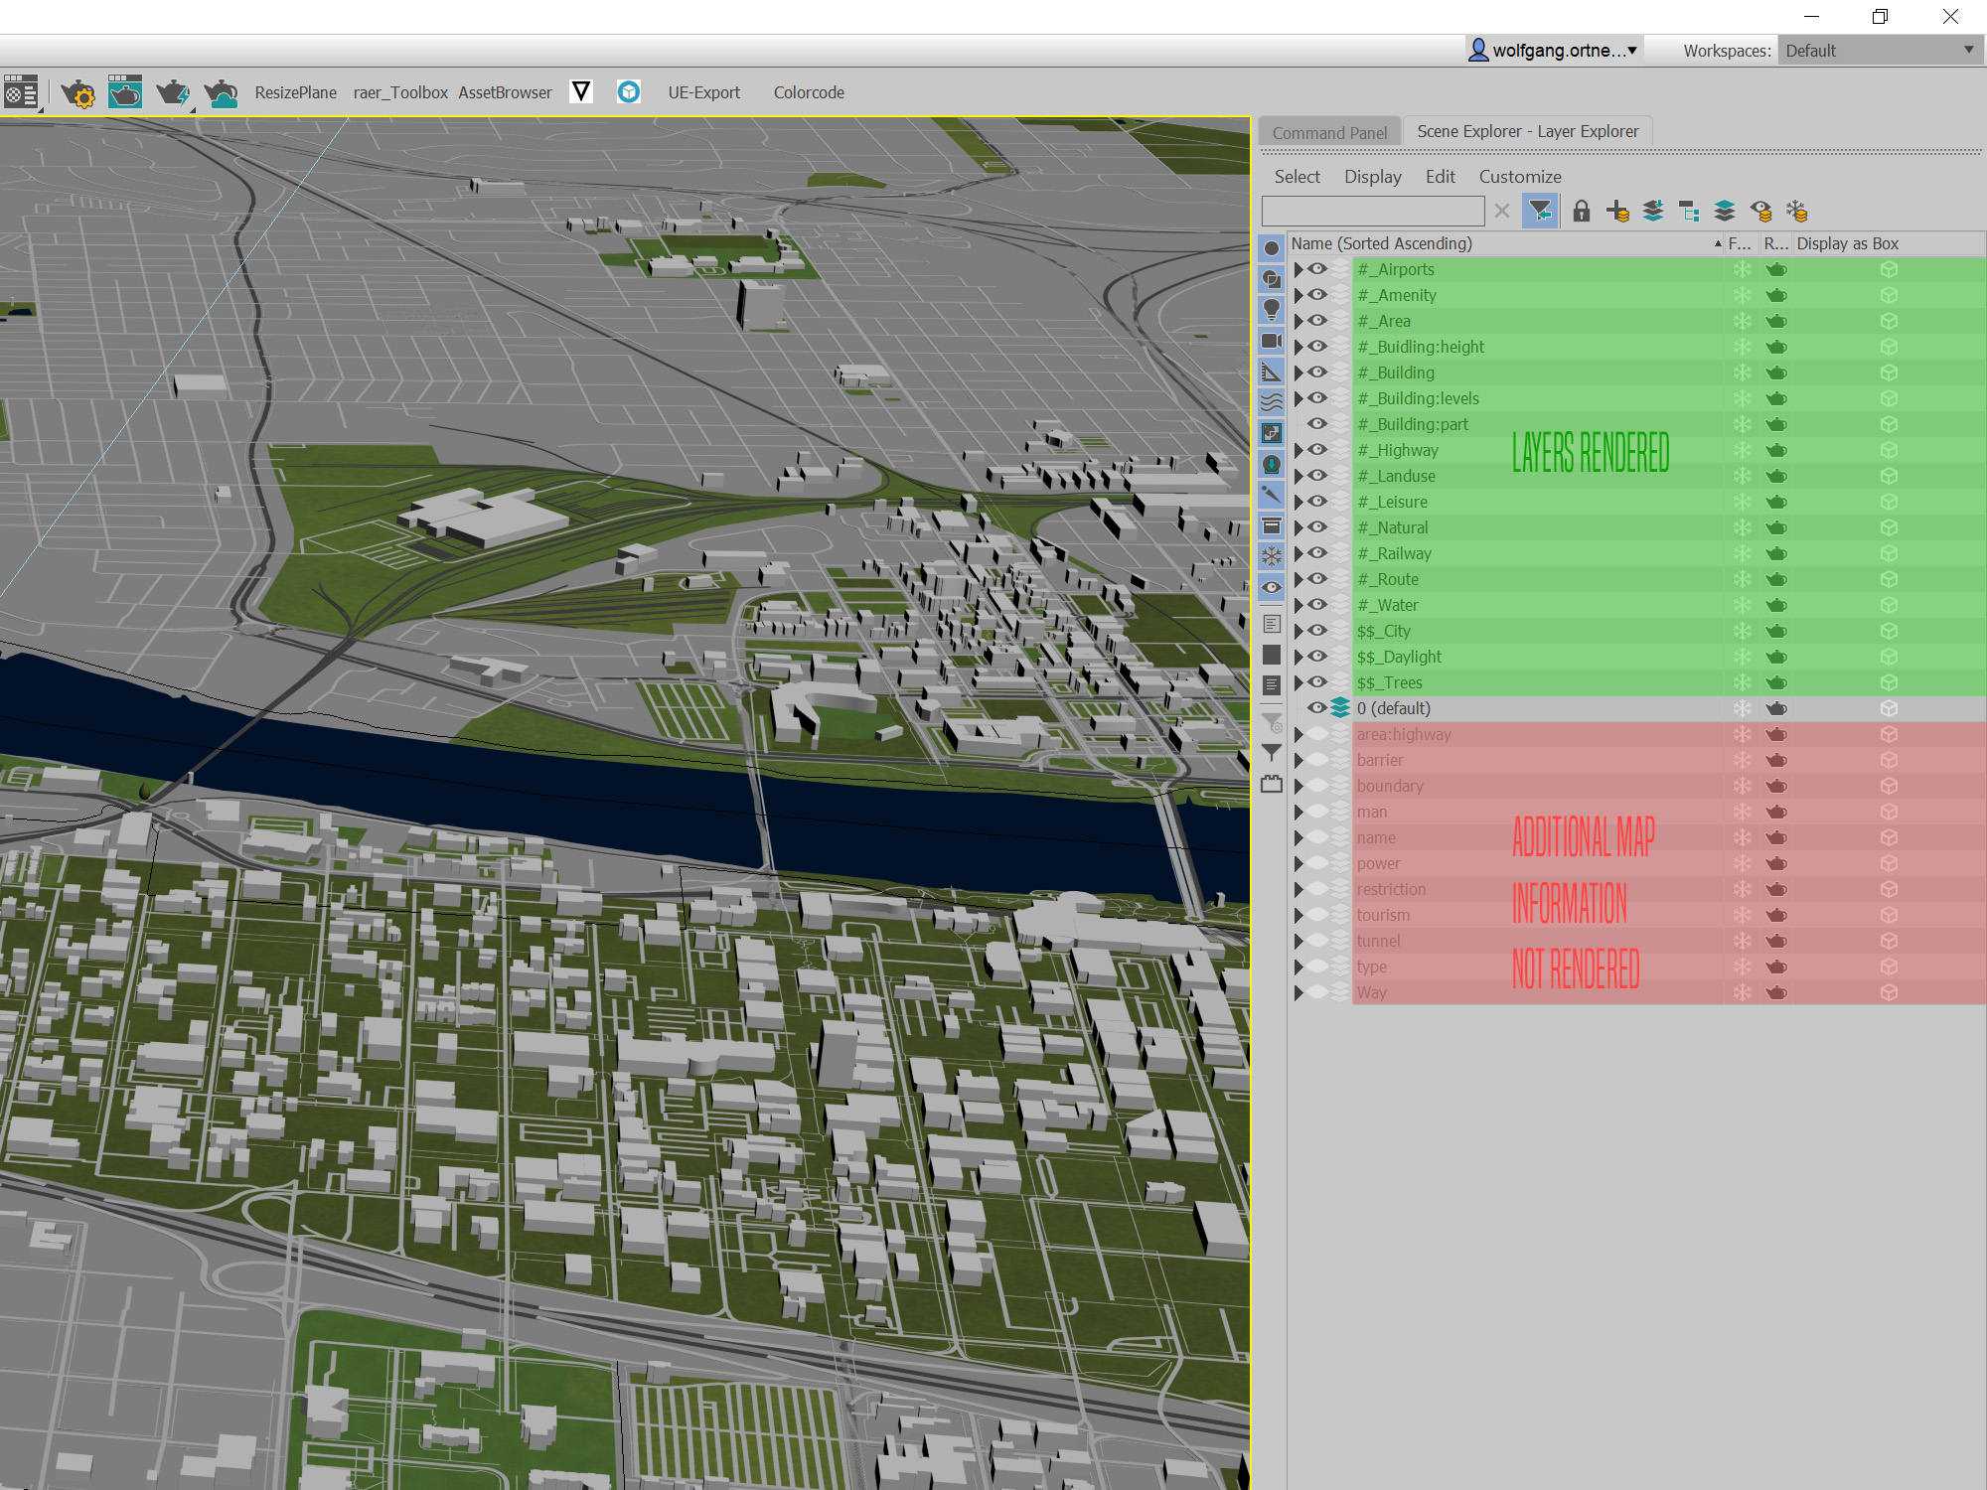1987x1490 pixels.
Task: Toggle renderable teapot for #_Water layer
Action: (x=1776, y=605)
